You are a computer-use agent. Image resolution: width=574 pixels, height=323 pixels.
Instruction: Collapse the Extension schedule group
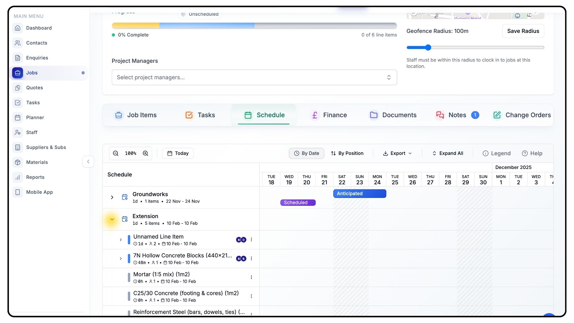pos(112,219)
